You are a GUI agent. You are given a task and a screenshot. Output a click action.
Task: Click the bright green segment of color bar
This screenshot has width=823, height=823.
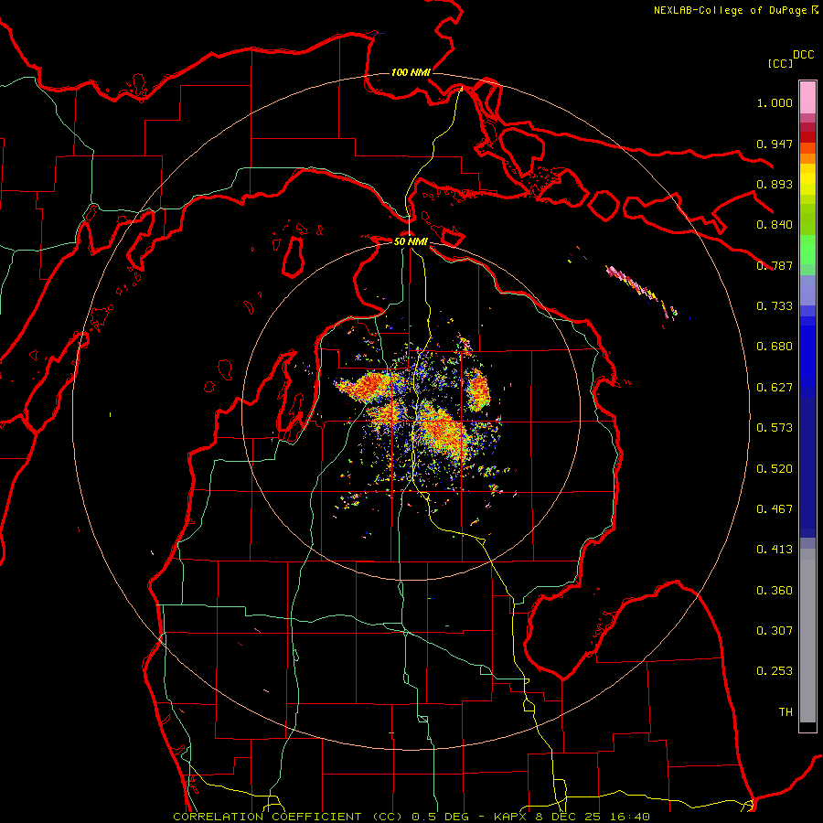pos(807,250)
